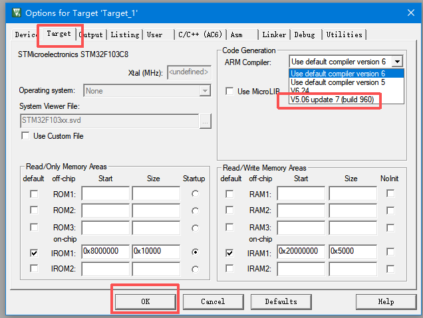Open the Listing tab
Image resolution: width=423 pixels, height=318 pixels.
point(125,35)
